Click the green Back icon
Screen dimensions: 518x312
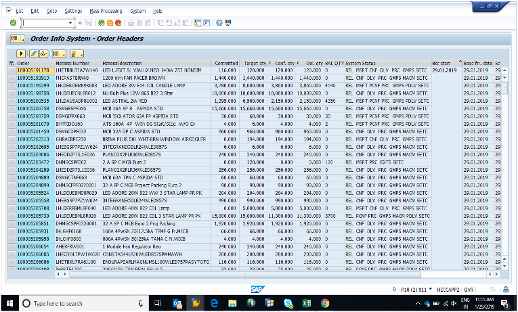click(x=102, y=23)
